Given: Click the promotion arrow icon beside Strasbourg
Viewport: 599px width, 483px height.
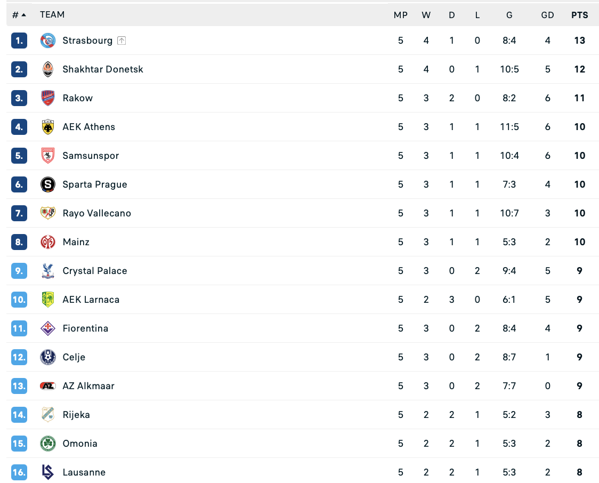Looking at the screenshot, I should (x=122, y=41).
